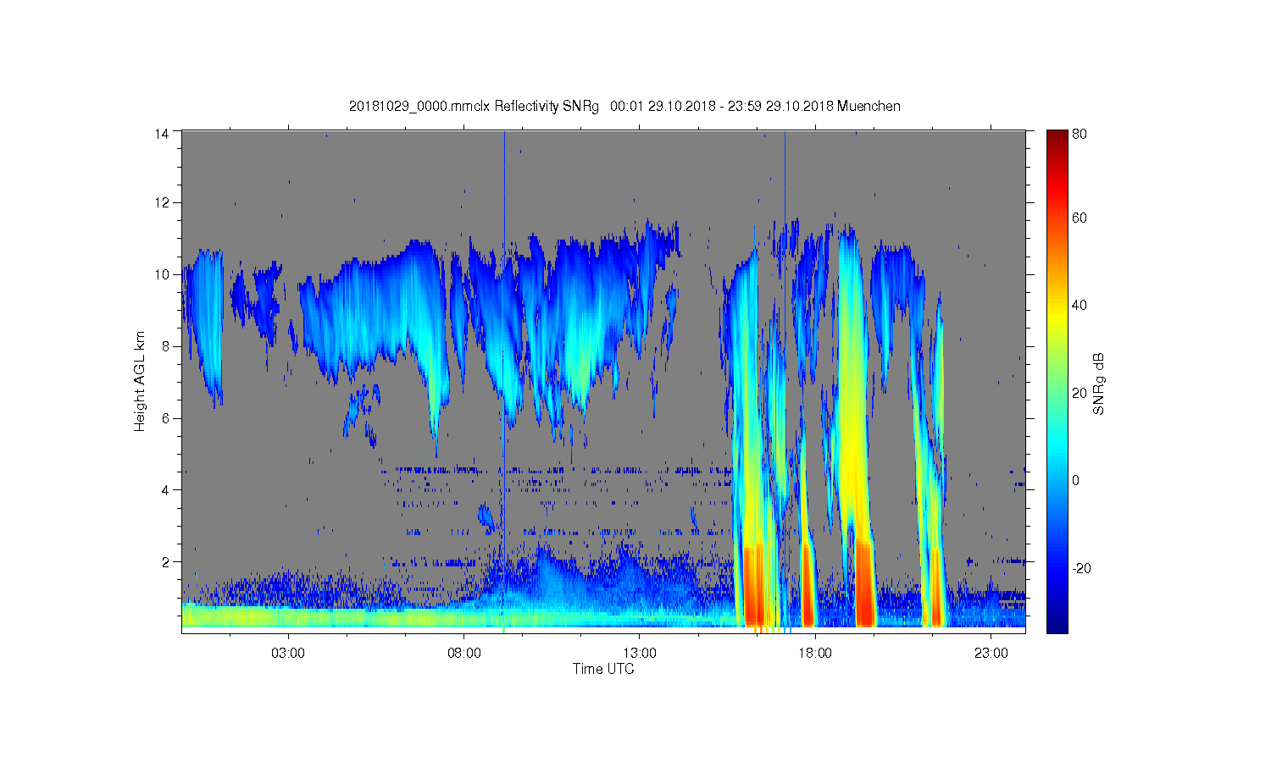
Task: Click the colorbar value 40
Action: (1080, 306)
